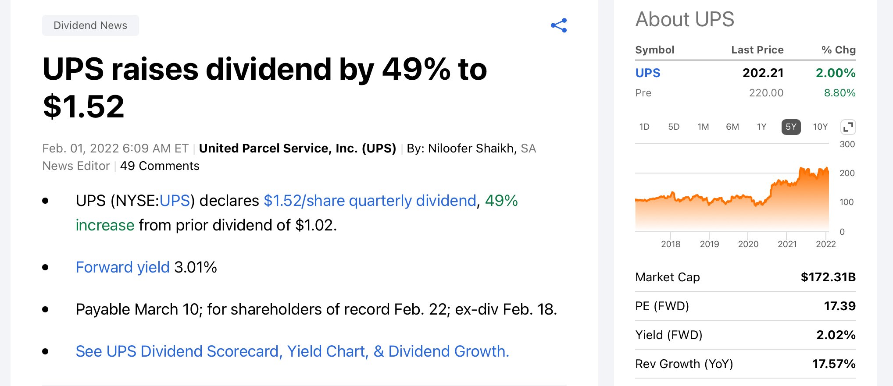893x386 pixels.
Task: Click United Parcel Service, Inc. (UPS) link
Action: point(297,149)
